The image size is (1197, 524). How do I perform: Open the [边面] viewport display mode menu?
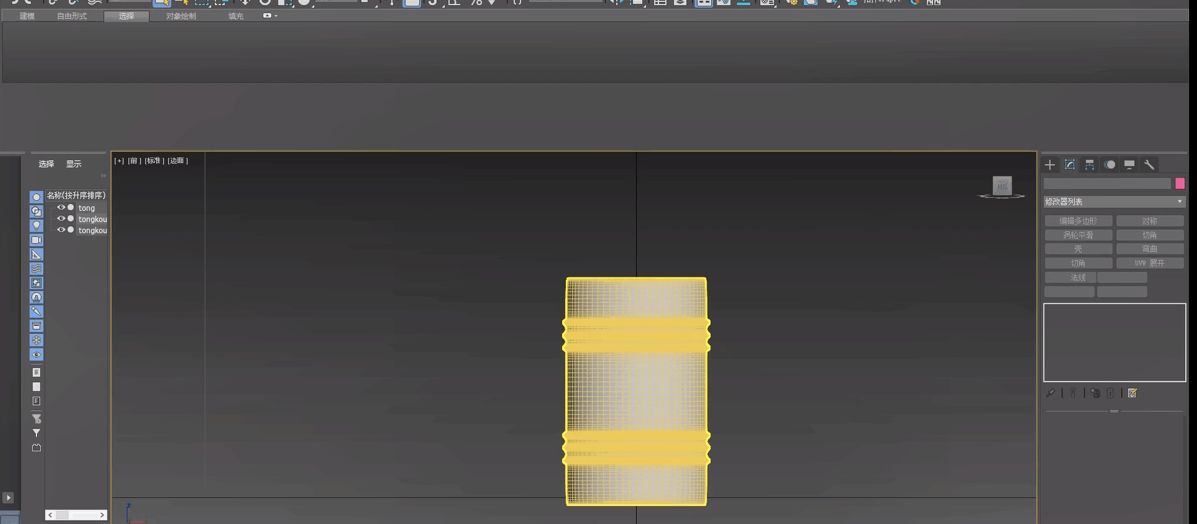point(178,160)
